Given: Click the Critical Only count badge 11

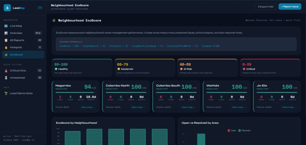Looking at the screenshot, I should [39, 70].
